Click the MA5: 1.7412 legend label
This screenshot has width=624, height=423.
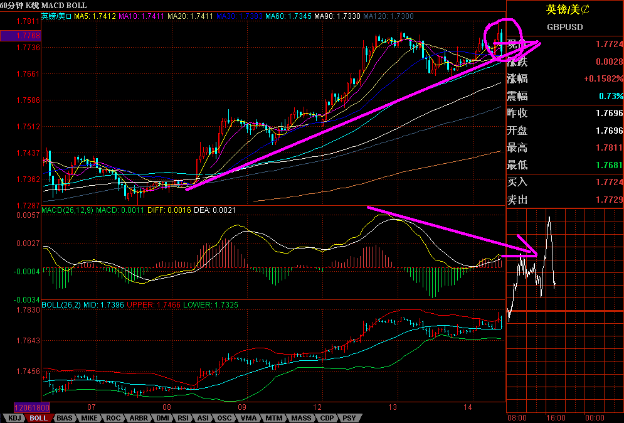(x=95, y=16)
